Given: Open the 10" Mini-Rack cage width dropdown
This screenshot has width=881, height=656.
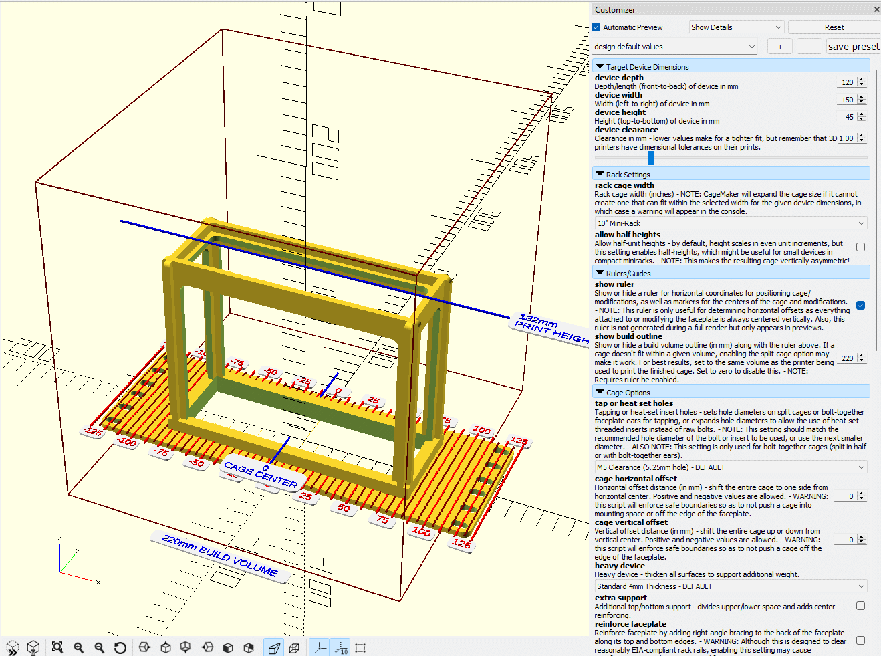Looking at the screenshot, I should pos(731,223).
